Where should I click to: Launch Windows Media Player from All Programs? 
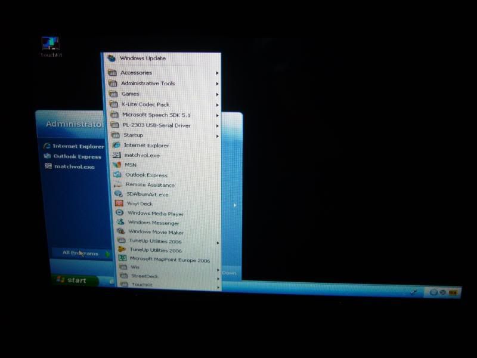155,214
